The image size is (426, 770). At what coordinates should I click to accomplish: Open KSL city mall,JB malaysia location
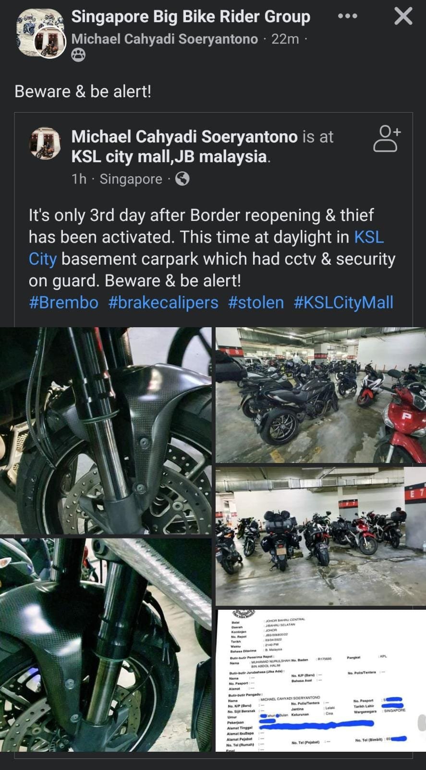click(x=170, y=156)
